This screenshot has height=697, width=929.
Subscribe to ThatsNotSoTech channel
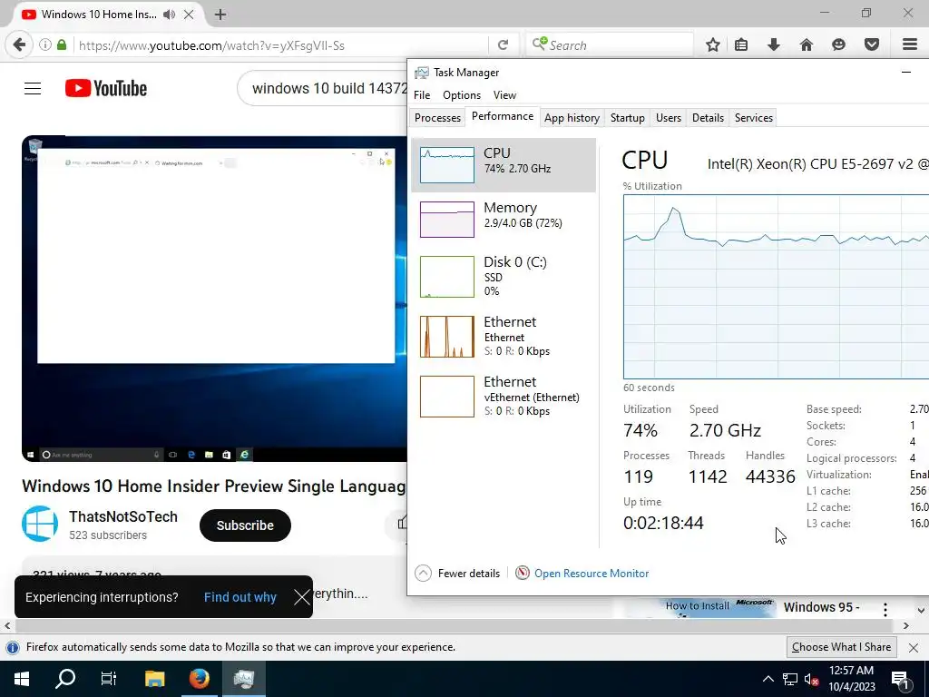(245, 525)
